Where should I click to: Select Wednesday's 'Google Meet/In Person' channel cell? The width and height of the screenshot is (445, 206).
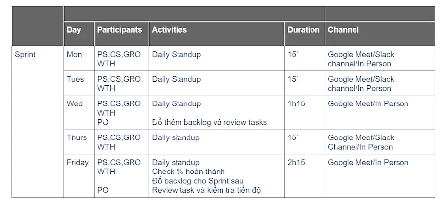[x=380, y=113]
